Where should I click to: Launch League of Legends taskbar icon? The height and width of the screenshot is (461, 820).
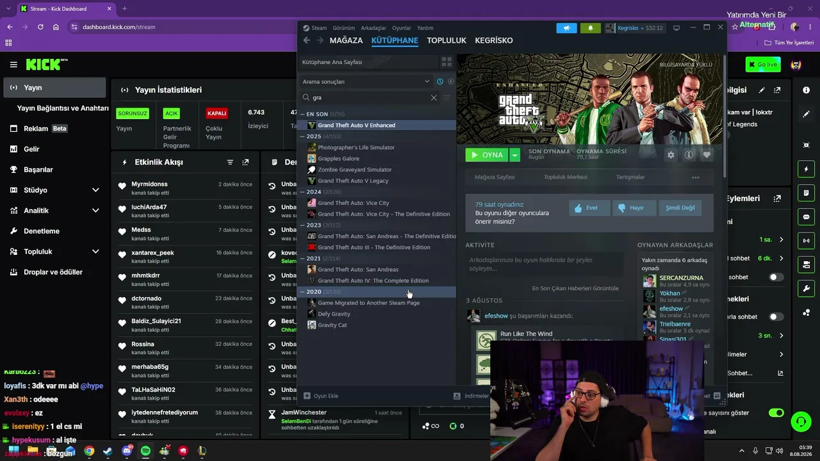click(202, 451)
